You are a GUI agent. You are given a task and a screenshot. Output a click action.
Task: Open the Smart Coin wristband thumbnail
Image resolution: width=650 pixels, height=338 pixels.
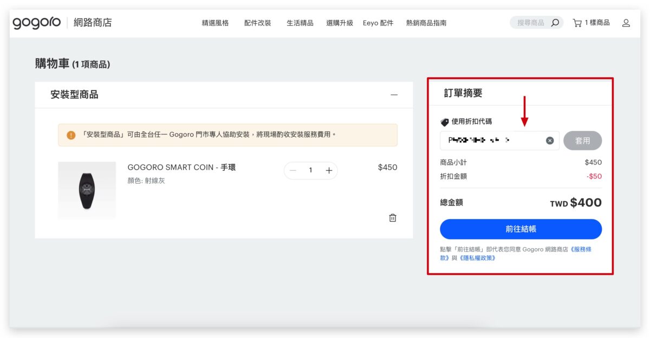pyautogui.click(x=87, y=190)
